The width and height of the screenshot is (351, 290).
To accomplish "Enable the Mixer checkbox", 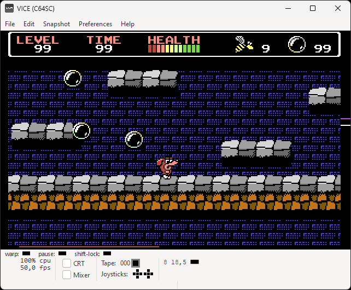I will point(67,275).
